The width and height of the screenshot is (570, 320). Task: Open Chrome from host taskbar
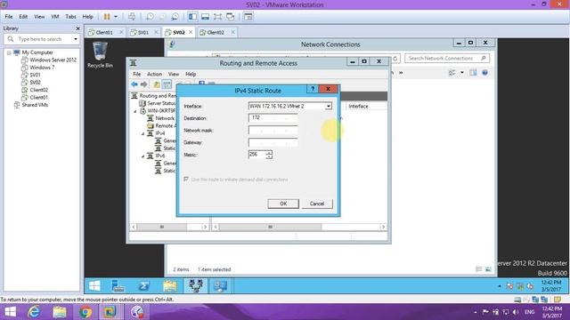pos(85,312)
